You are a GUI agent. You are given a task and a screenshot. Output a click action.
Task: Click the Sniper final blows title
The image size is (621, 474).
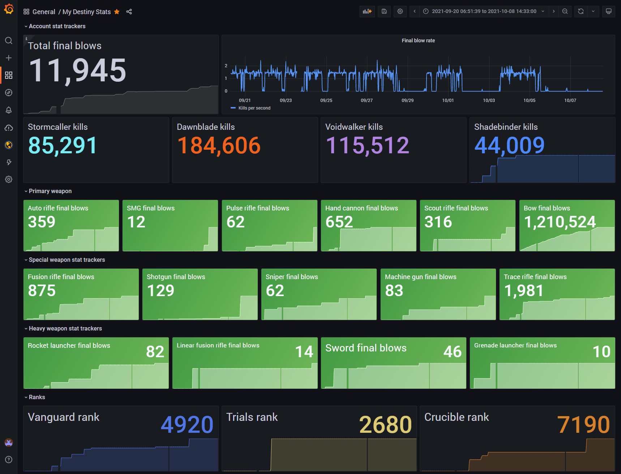(292, 277)
